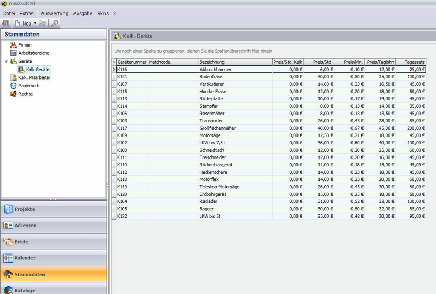Open the Kataloge navigation section
Viewport: 436px width, 294px height.
54,289
